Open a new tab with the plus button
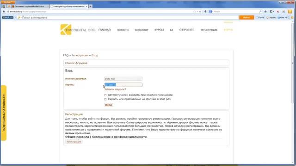 coord(91,6)
